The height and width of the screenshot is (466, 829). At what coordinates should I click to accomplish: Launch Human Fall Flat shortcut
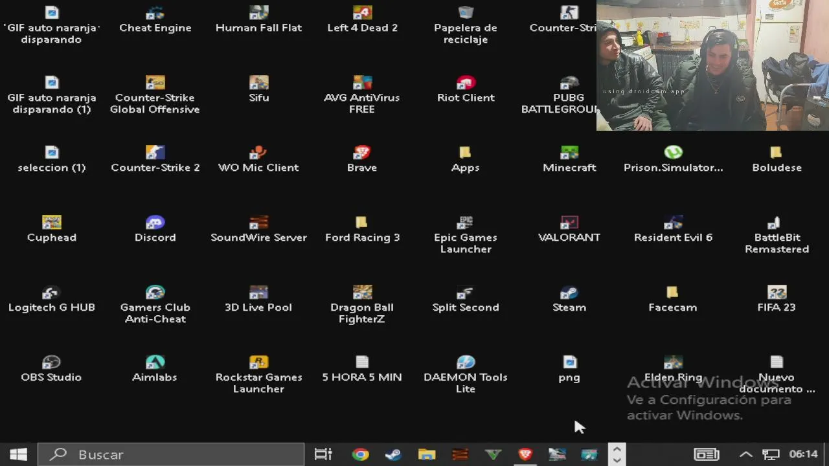258,19
